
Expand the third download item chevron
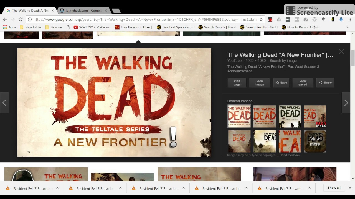point(183,188)
